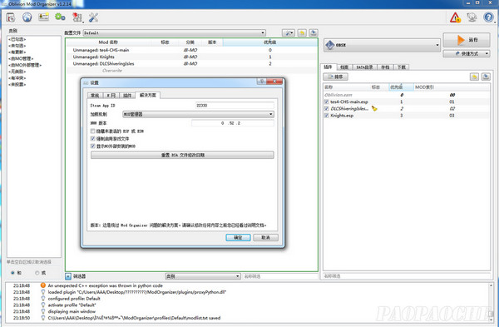Click the broom flag icon beside DLCShiveringIsles
The height and width of the screenshot is (327, 499).
pos(374,108)
